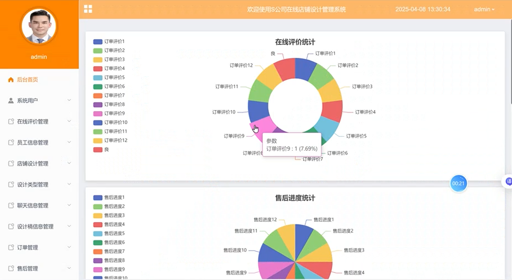This screenshot has height=280, width=512.
Task: Toggle legend item 订单评价7
Action: pos(109,95)
